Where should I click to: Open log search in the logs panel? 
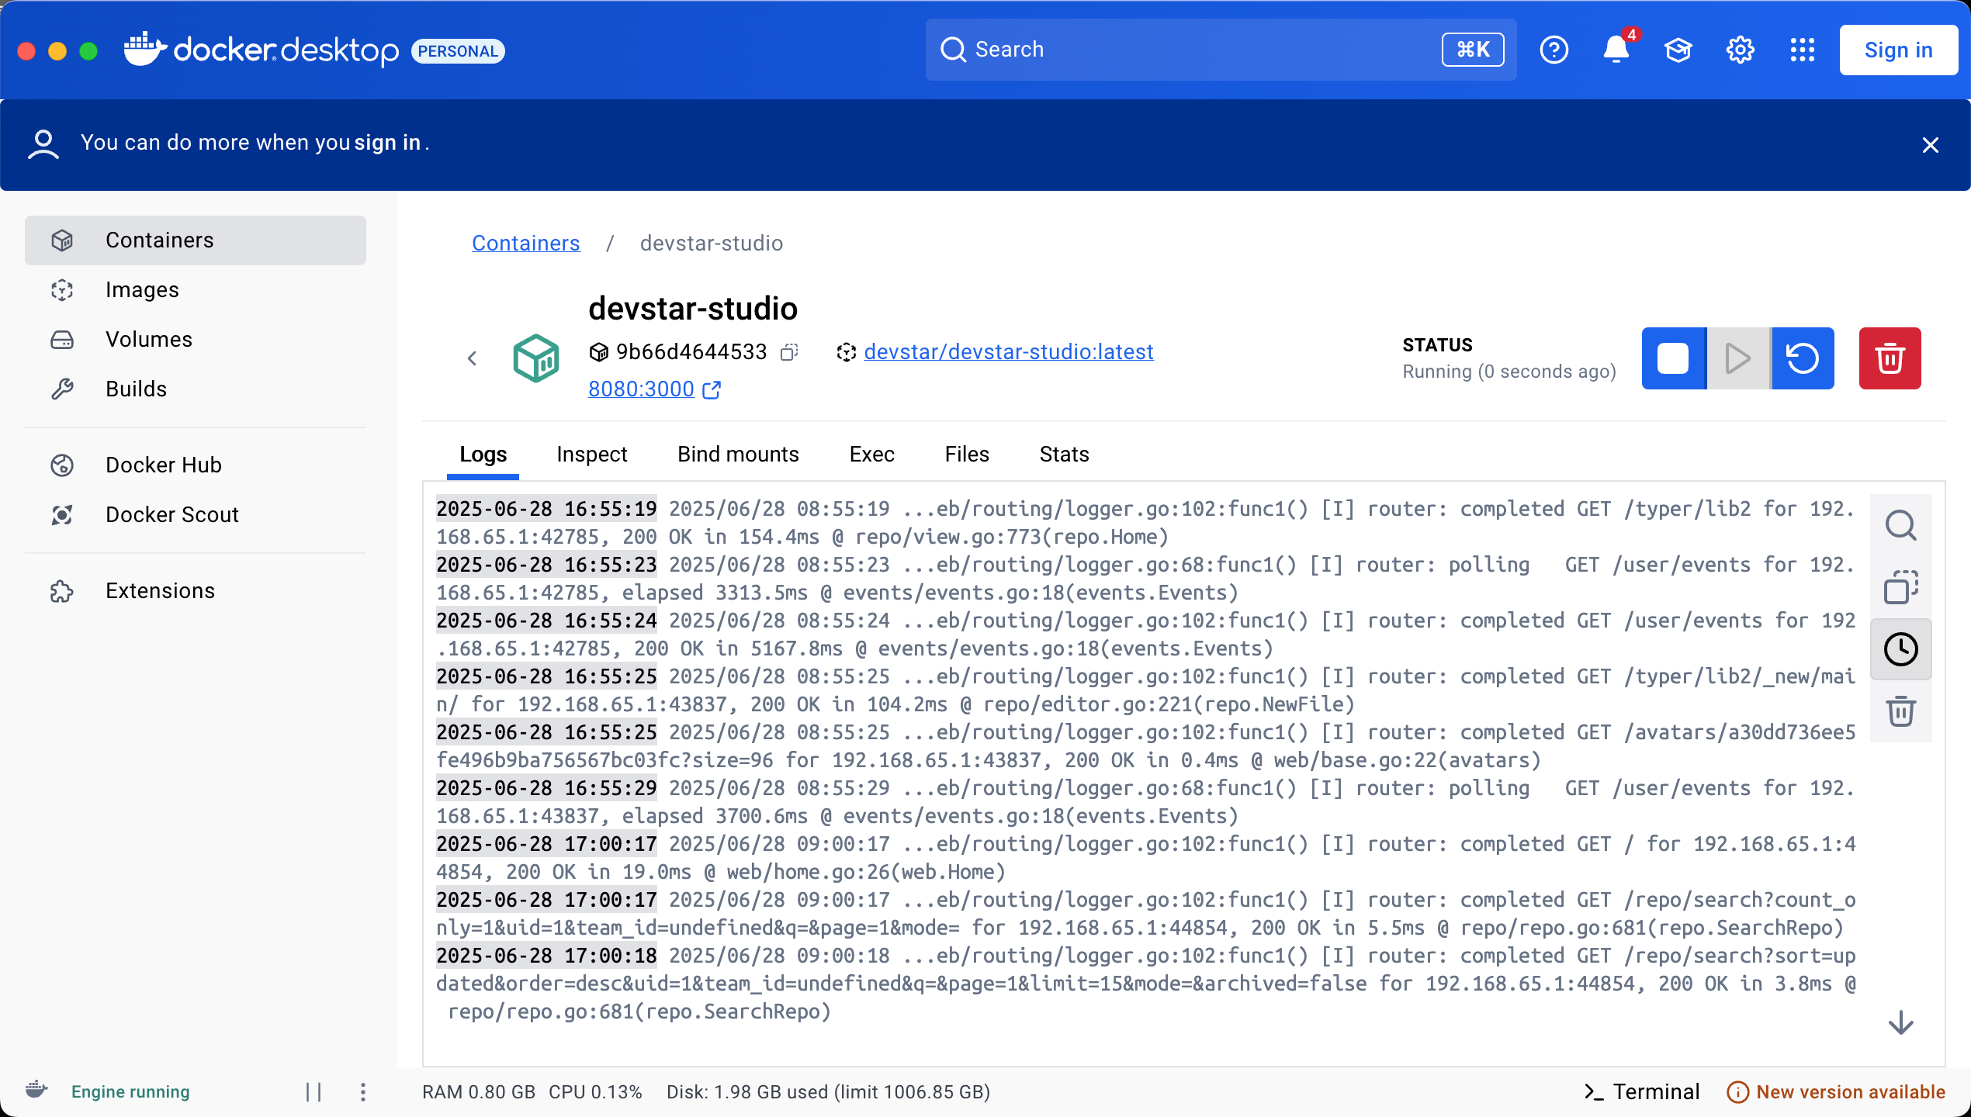pos(1901,525)
